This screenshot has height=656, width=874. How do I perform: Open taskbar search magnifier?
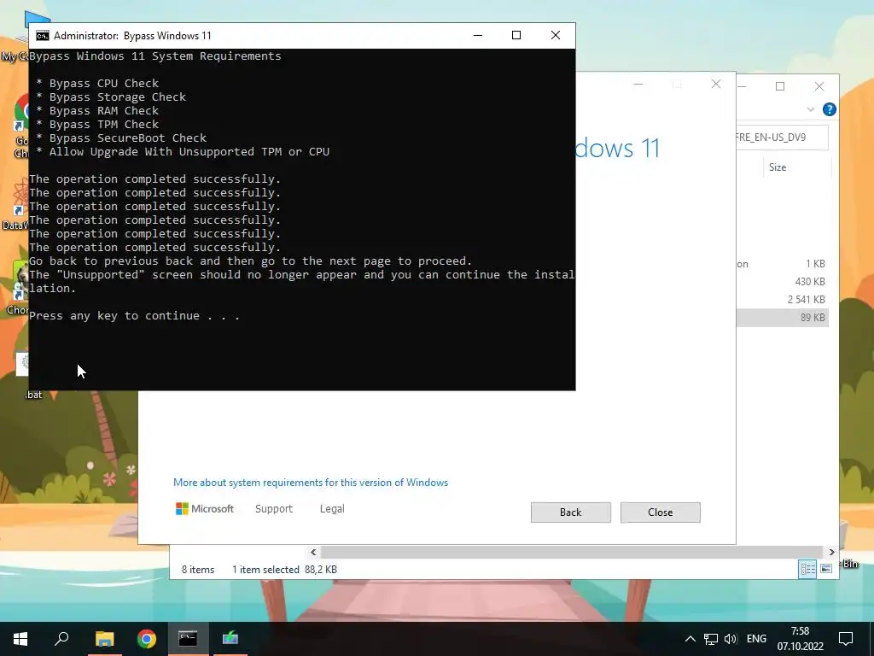pos(61,639)
